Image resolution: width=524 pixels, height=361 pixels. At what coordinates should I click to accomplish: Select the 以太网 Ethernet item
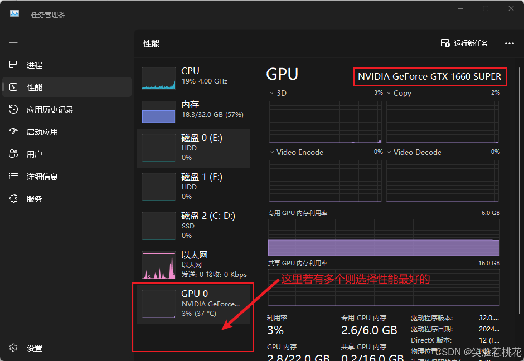193,265
